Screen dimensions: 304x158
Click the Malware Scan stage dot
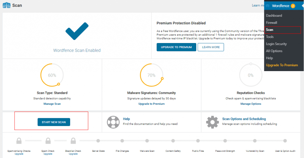(x=147, y=141)
